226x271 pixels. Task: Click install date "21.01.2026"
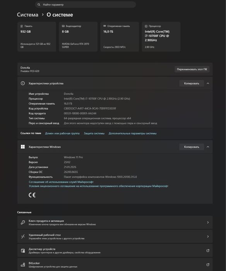click(x=70, y=167)
